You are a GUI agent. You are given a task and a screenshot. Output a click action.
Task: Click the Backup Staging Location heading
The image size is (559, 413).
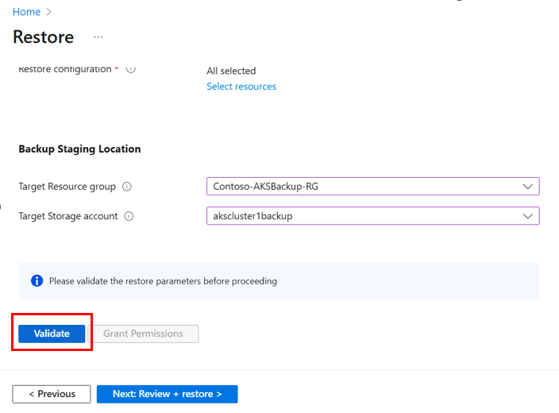pos(79,149)
